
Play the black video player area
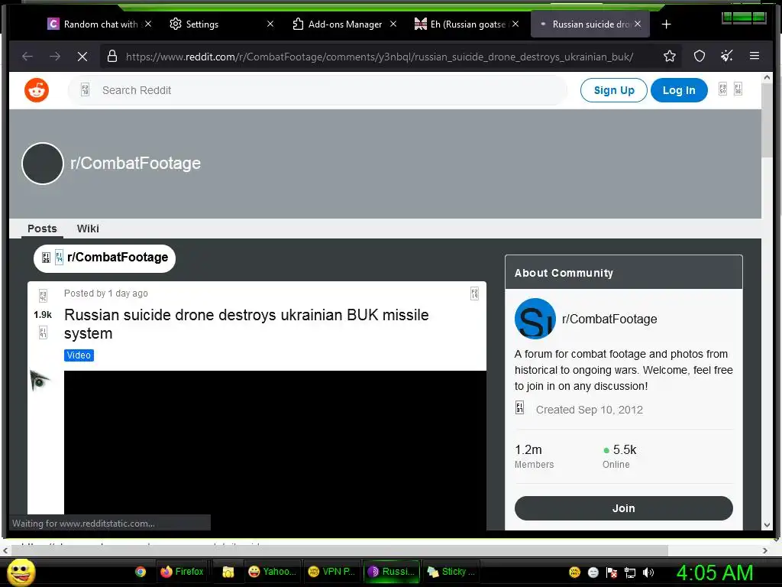click(x=275, y=450)
